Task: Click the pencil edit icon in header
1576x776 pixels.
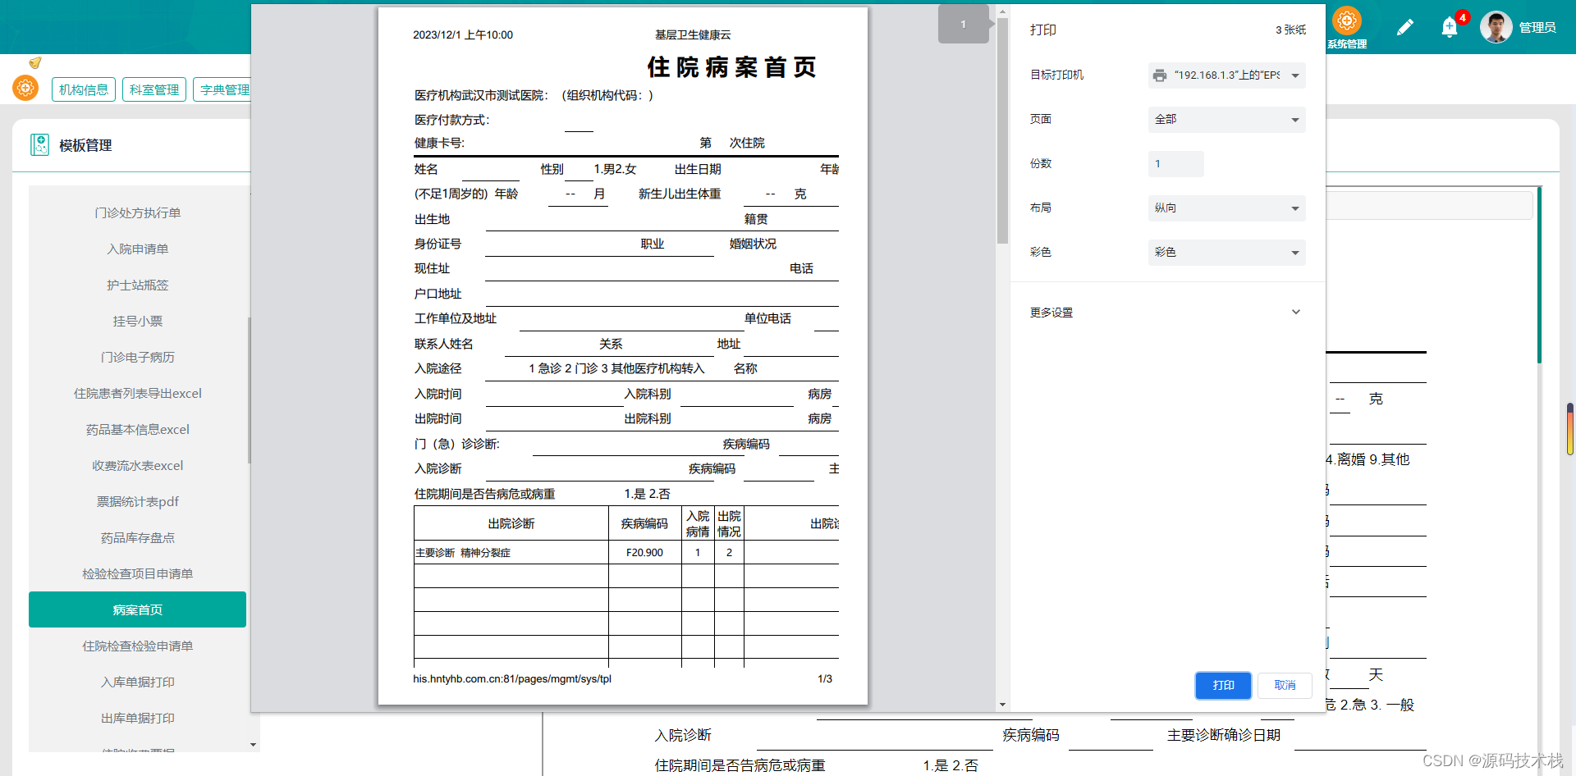Action: pyautogui.click(x=1404, y=28)
